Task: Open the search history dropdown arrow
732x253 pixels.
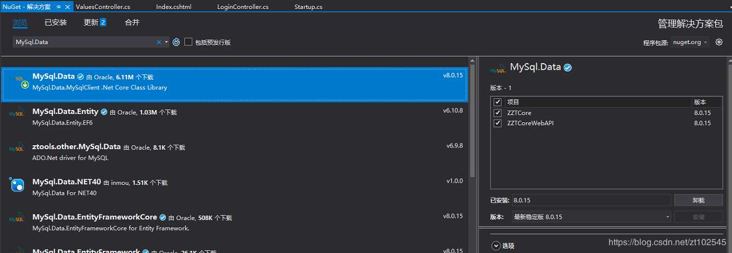Action: (x=166, y=42)
